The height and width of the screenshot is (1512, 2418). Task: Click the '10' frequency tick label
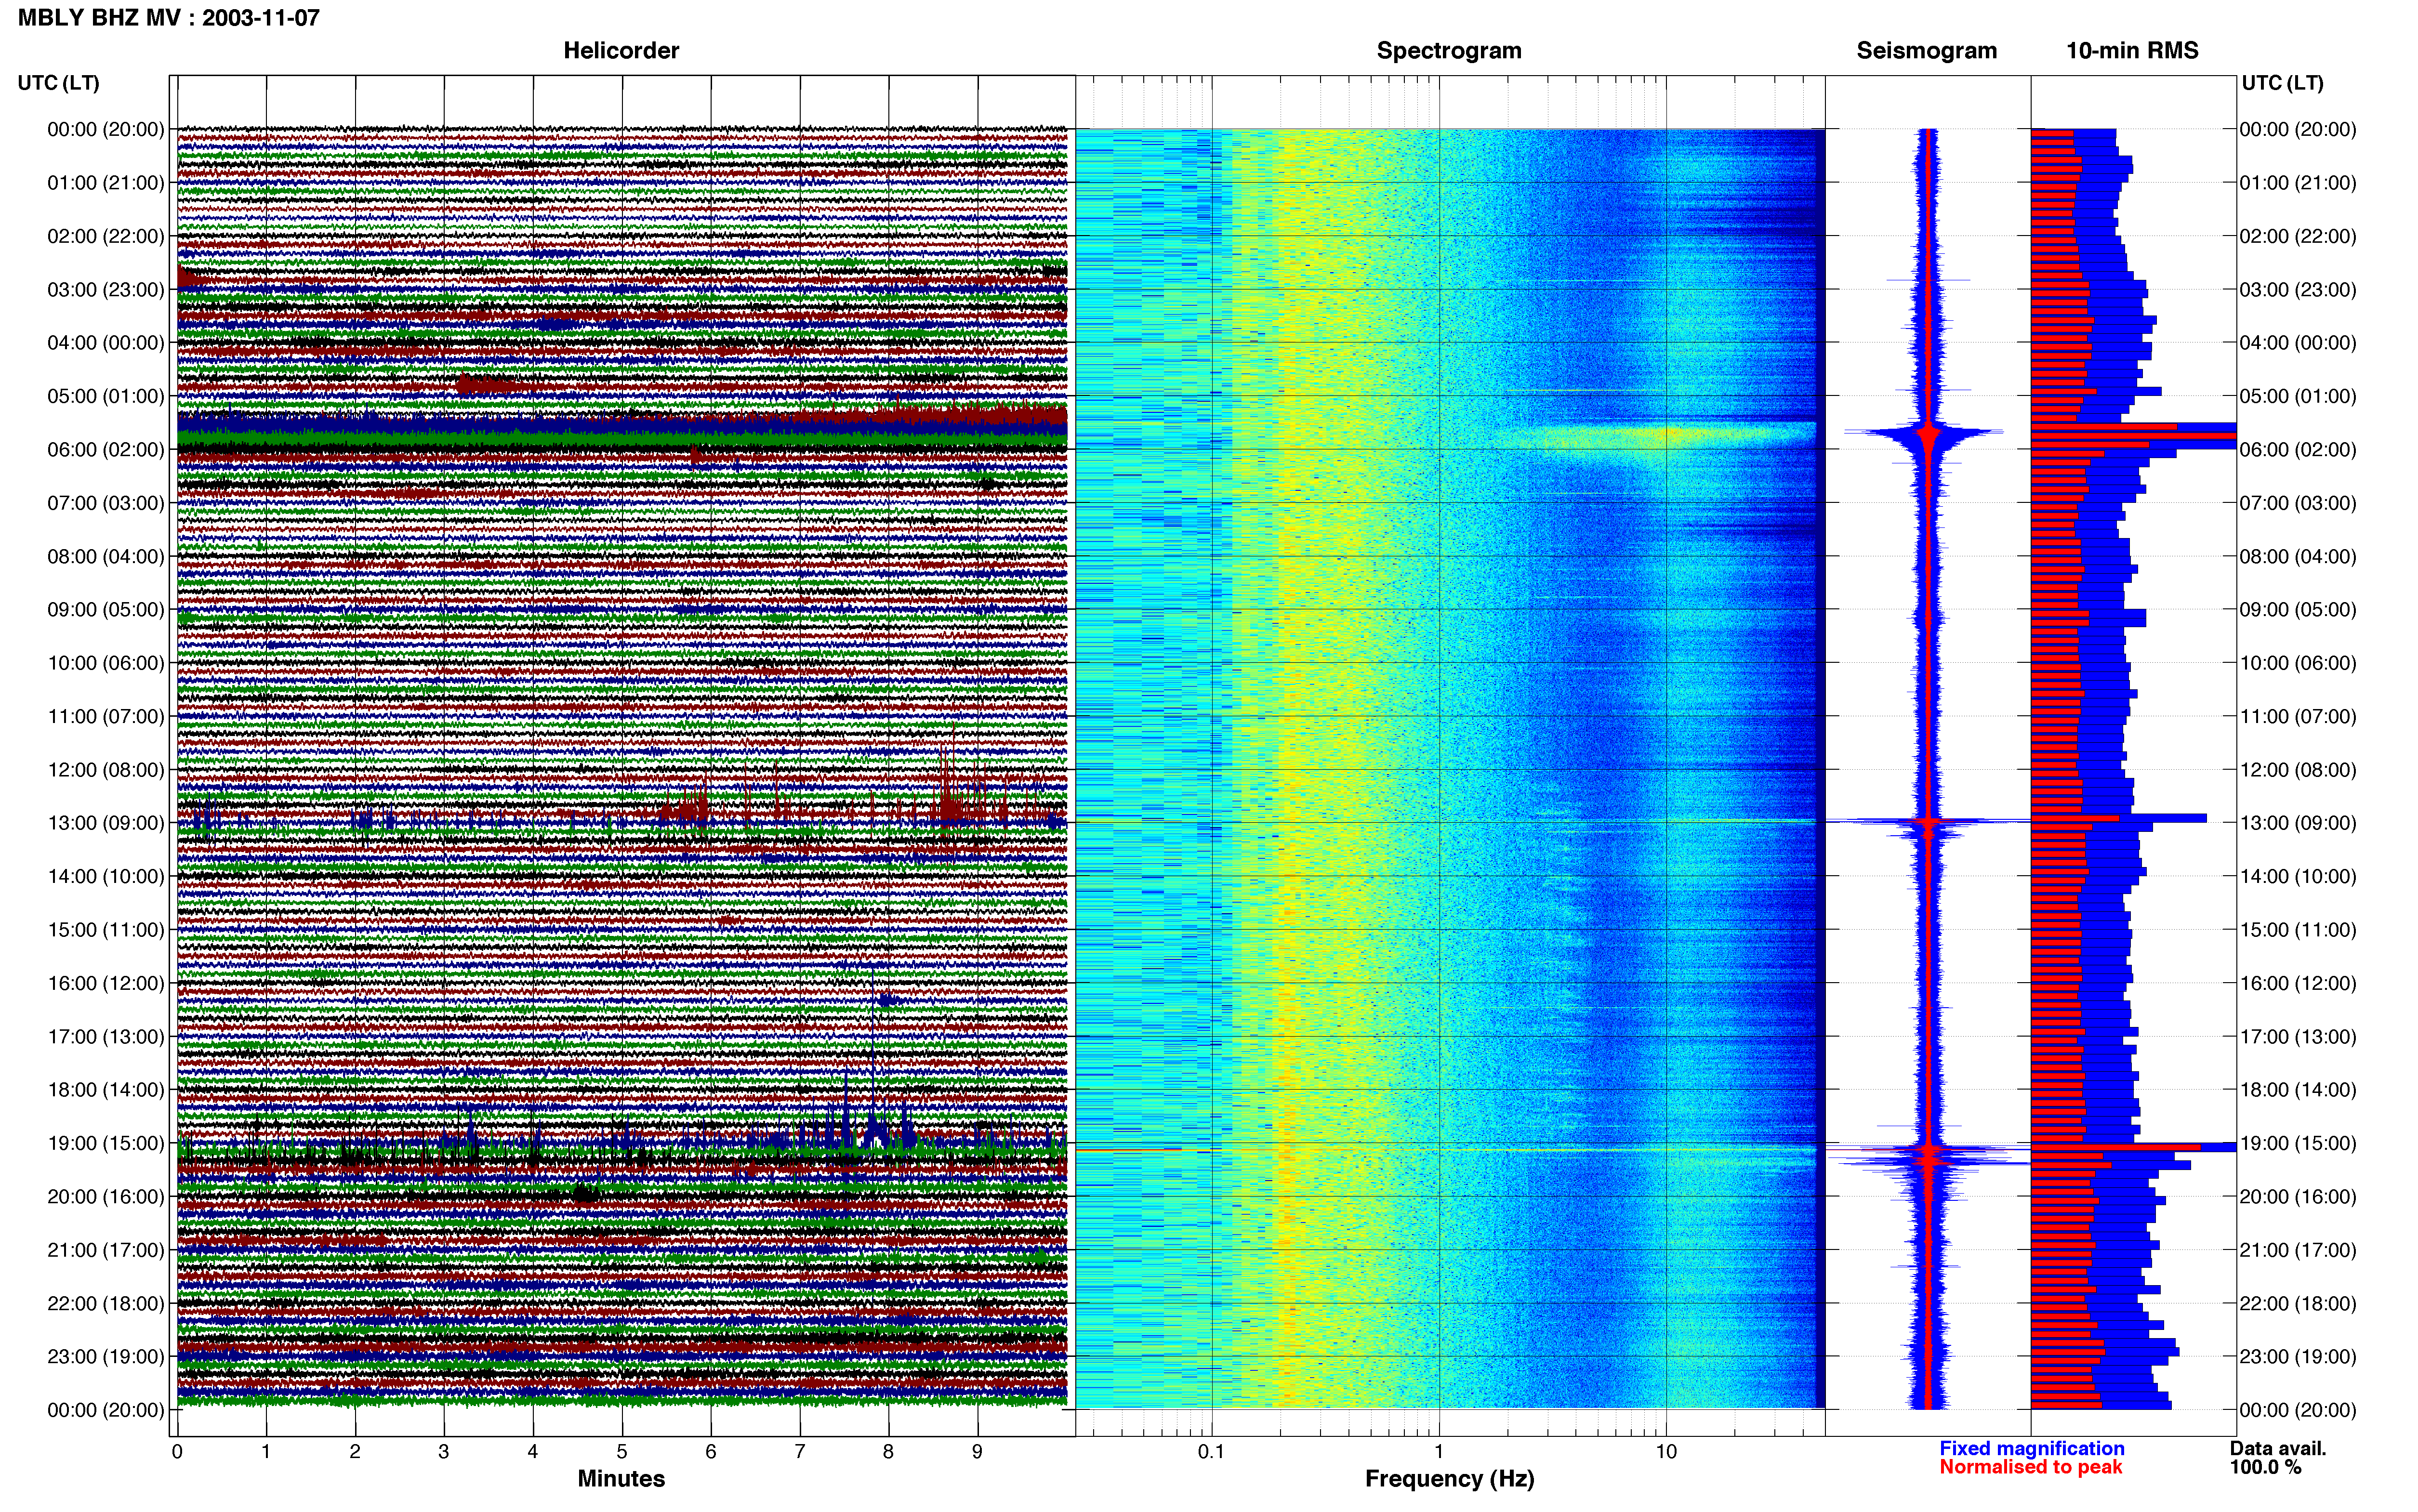pyautogui.click(x=1665, y=1452)
